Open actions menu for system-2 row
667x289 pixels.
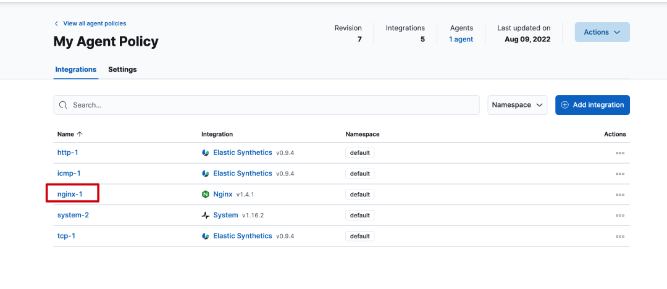click(620, 216)
